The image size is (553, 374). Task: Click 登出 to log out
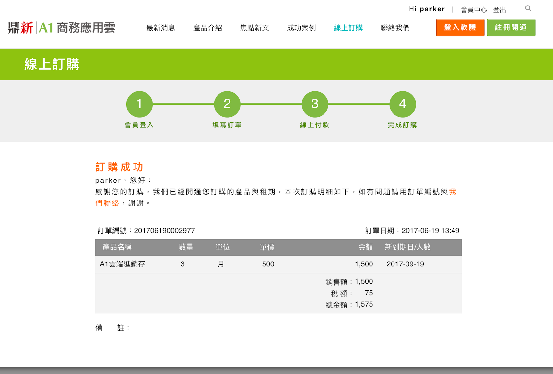(500, 10)
